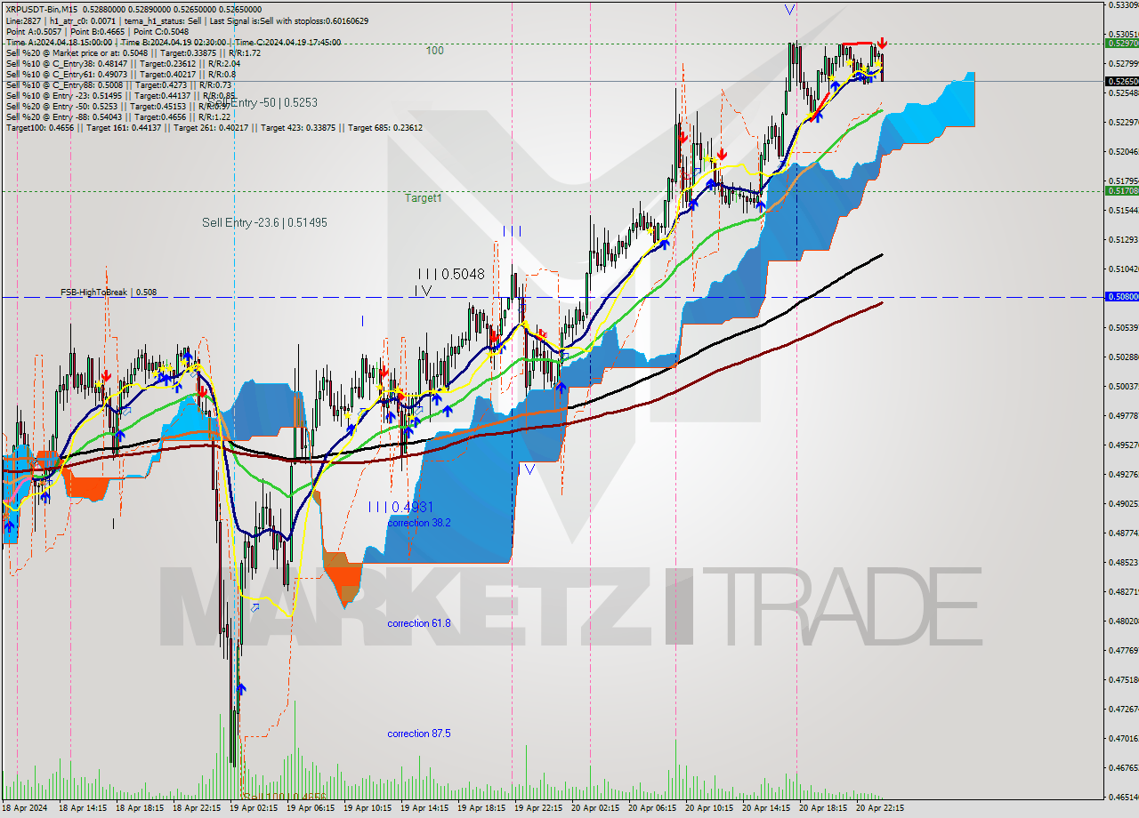This screenshot has height=818, width=1139.
Task: Click the 'Sell Entry -50 | 0.5253' label
Action: (264, 102)
